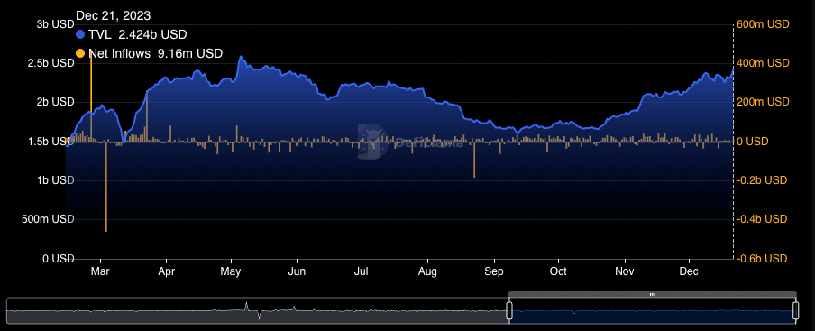Click the orange Net Inflows legend dot
The image size is (815, 331).
(x=80, y=53)
